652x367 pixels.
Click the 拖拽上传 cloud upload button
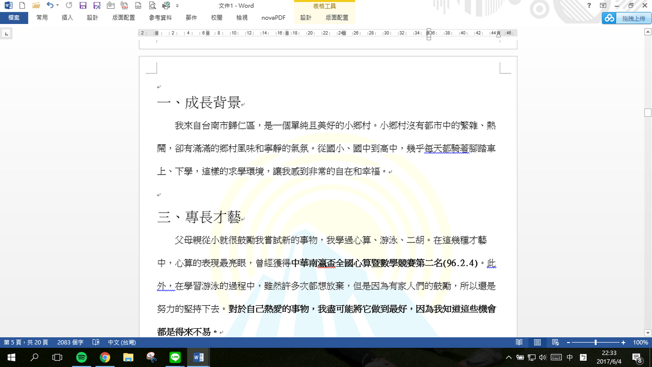pyautogui.click(x=626, y=18)
